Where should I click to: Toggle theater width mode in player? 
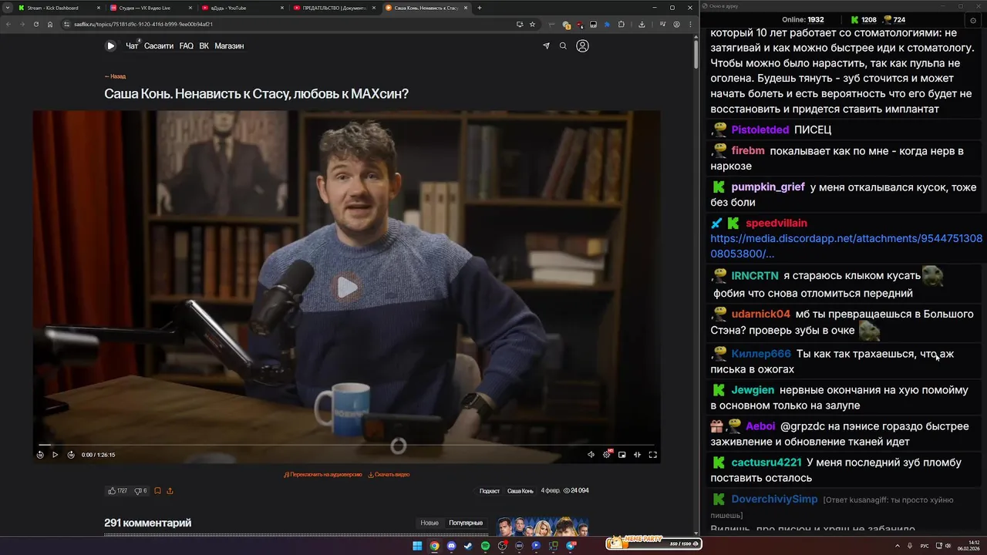pyautogui.click(x=637, y=455)
